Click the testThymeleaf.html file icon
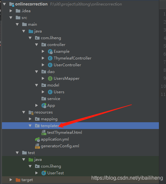The width and height of the screenshot is (166, 184). coord(44,133)
